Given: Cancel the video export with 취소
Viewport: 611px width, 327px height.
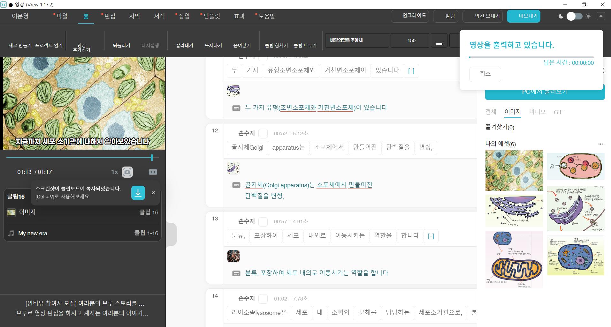Looking at the screenshot, I should [485, 74].
